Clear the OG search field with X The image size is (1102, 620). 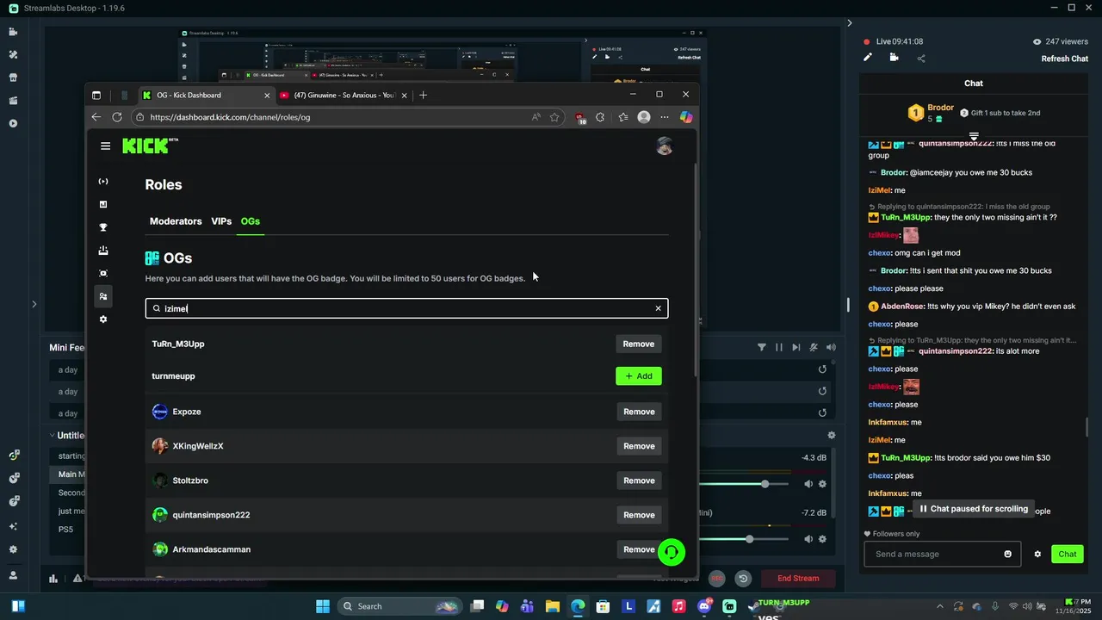(x=658, y=308)
